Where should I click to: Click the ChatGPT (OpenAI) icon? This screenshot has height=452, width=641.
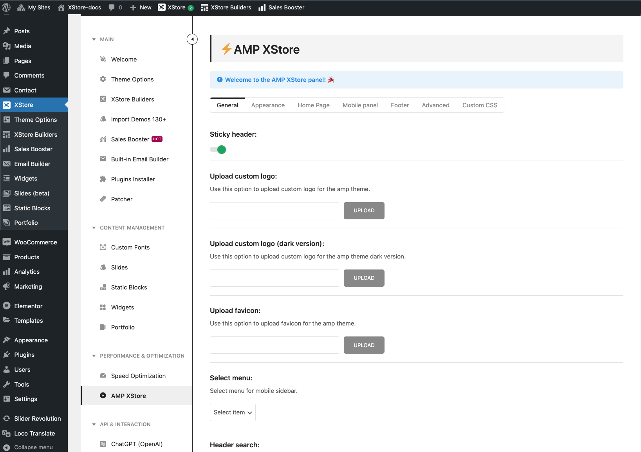[x=103, y=444]
